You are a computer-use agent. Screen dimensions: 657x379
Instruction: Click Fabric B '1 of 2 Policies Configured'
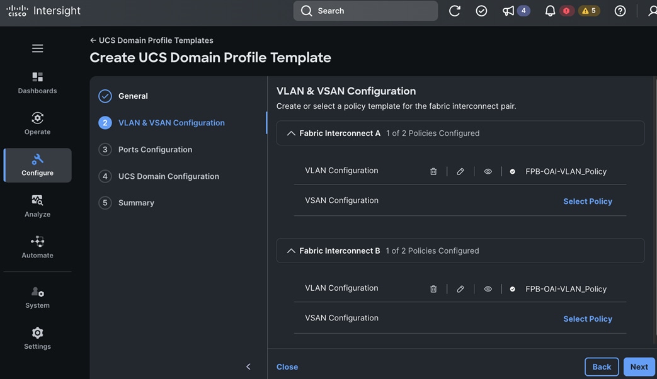coord(432,251)
